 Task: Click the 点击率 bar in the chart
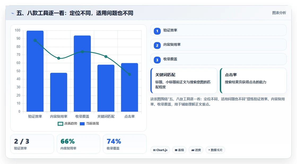coord(130,87)
